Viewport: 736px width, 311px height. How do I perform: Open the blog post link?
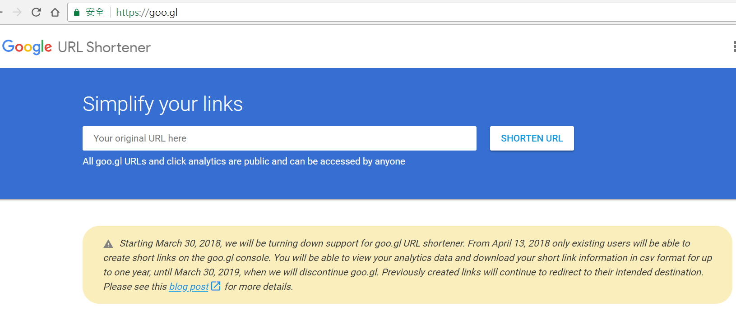189,287
